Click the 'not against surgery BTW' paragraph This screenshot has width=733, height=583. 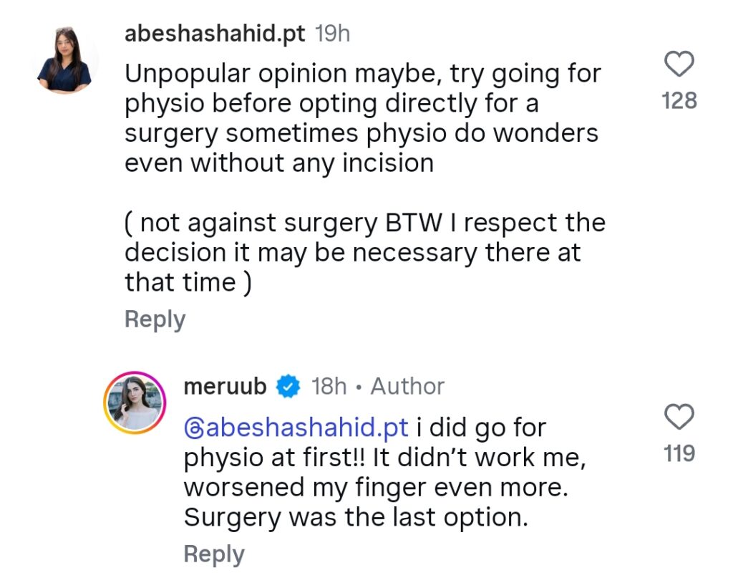(x=365, y=252)
